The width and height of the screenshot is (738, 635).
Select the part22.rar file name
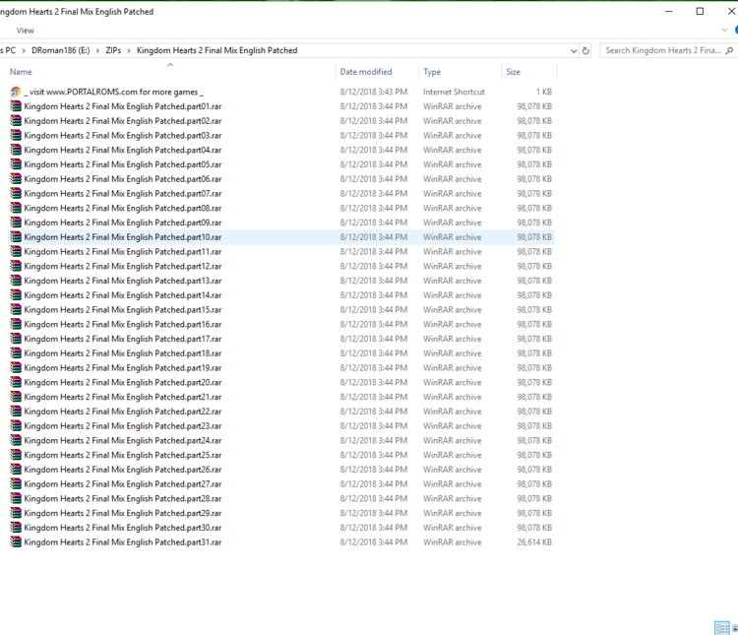123,412
